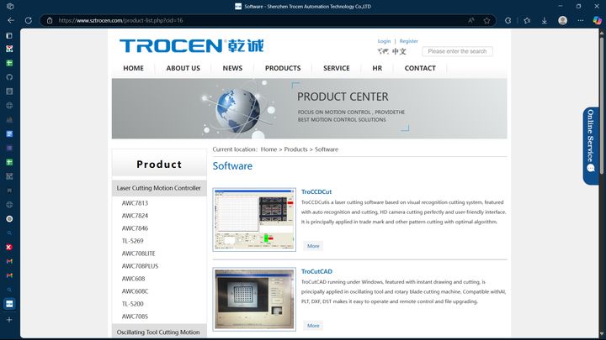Select AWC708S in product list
This screenshot has width=606, height=340.
[135, 316]
